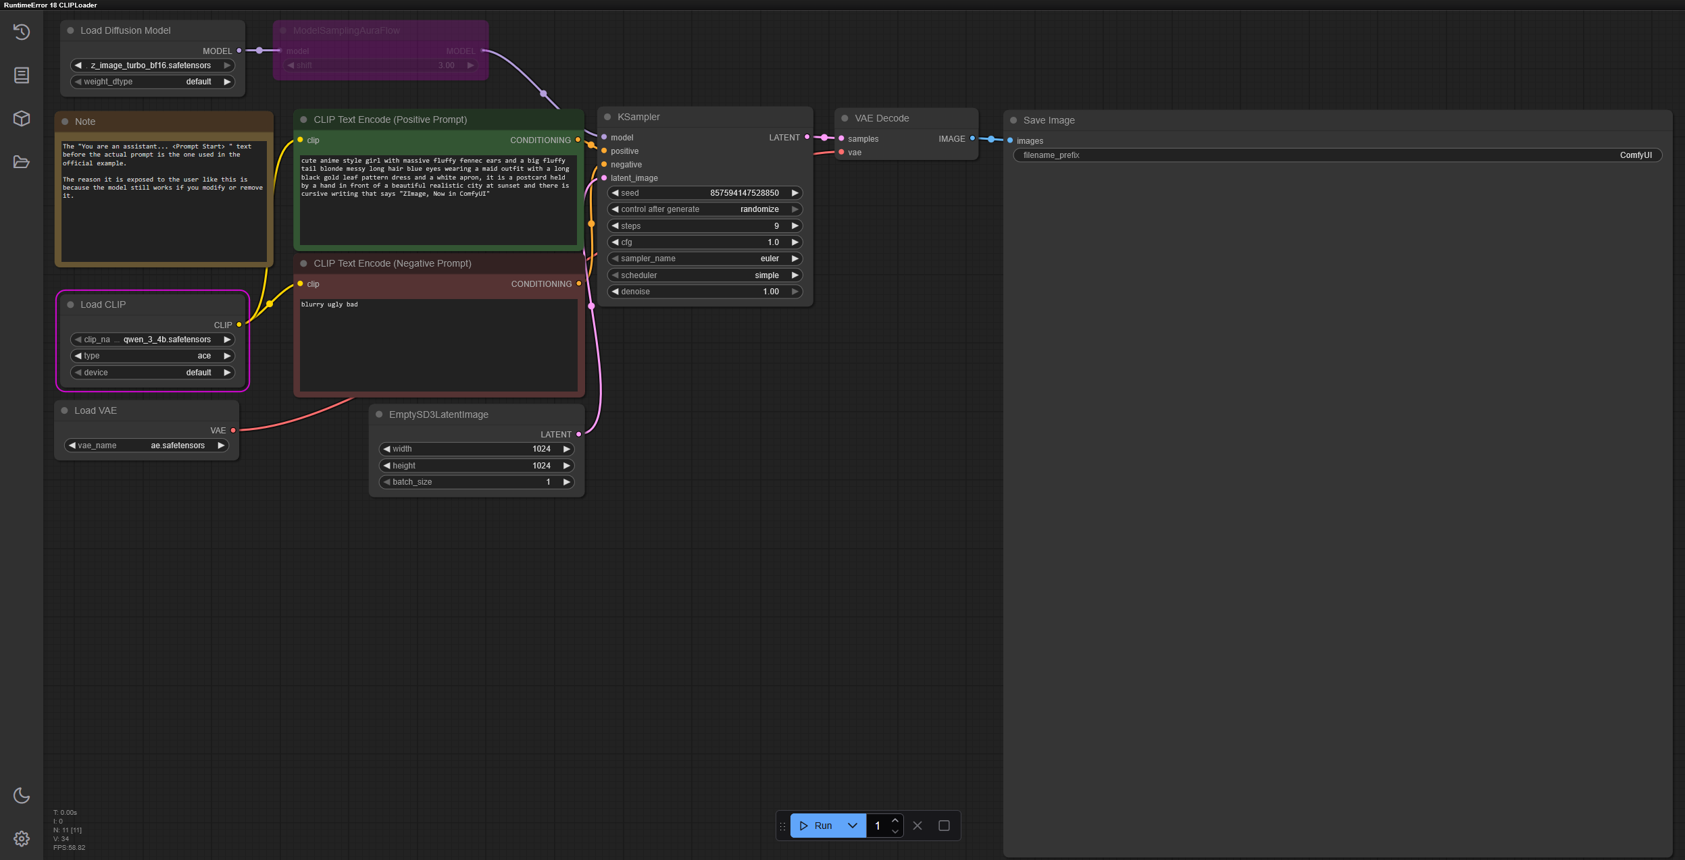Click the Run button
Viewport: 1685px width, 860px height.
(x=818, y=826)
